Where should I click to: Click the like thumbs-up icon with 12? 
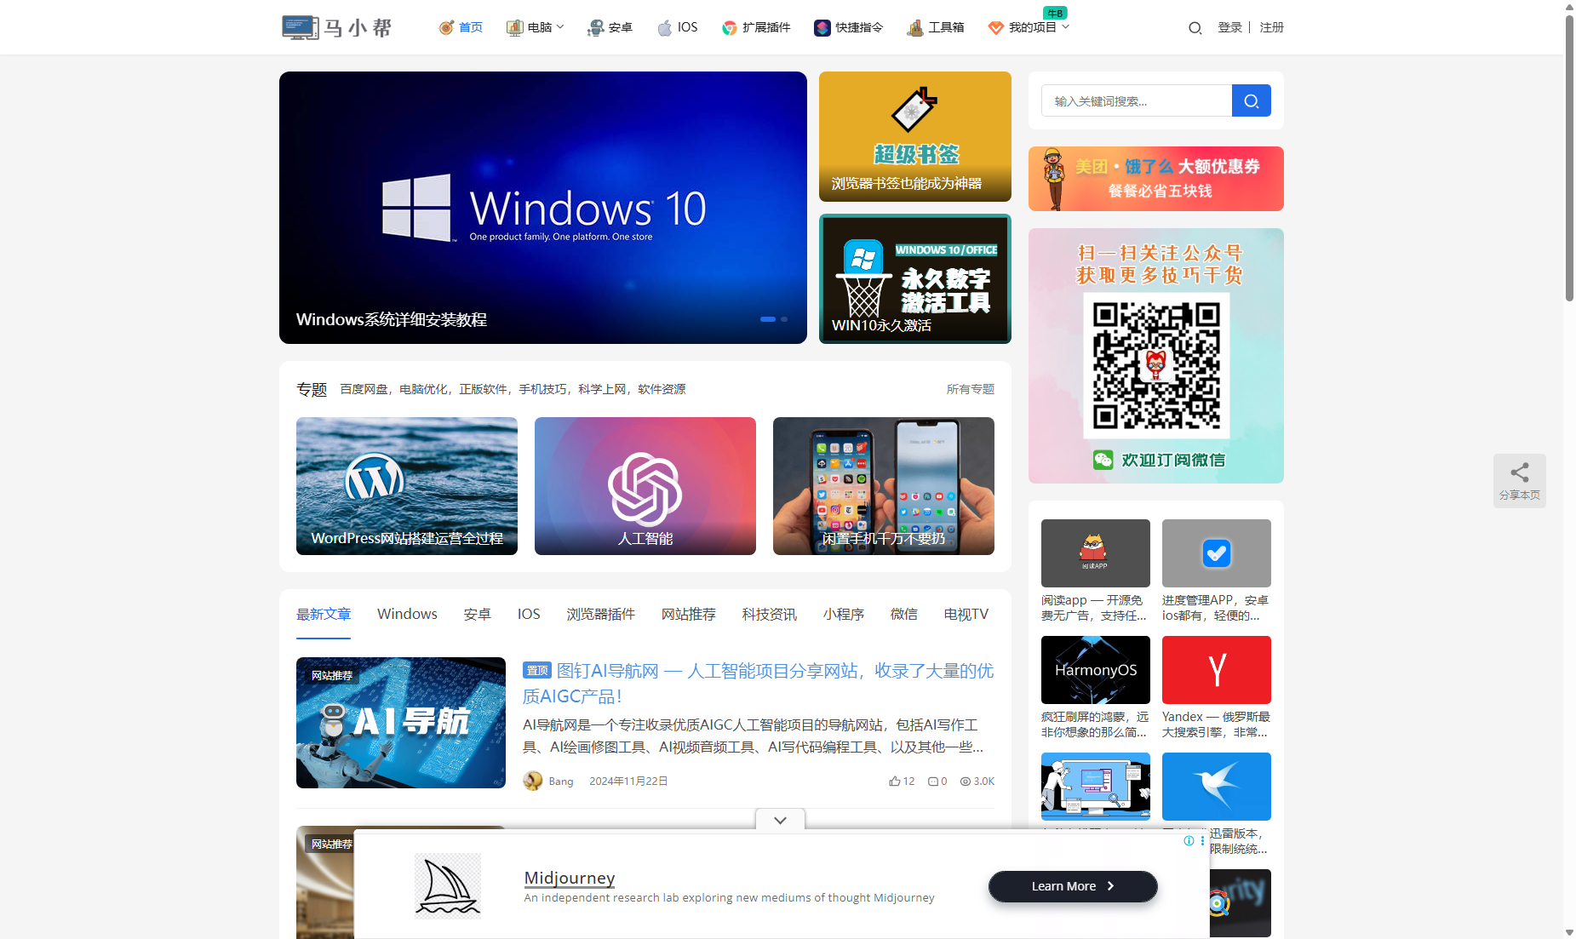click(x=894, y=781)
